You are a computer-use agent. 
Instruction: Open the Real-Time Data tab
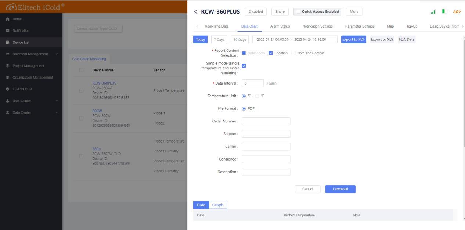pyautogui.click(x=216, y=26)
